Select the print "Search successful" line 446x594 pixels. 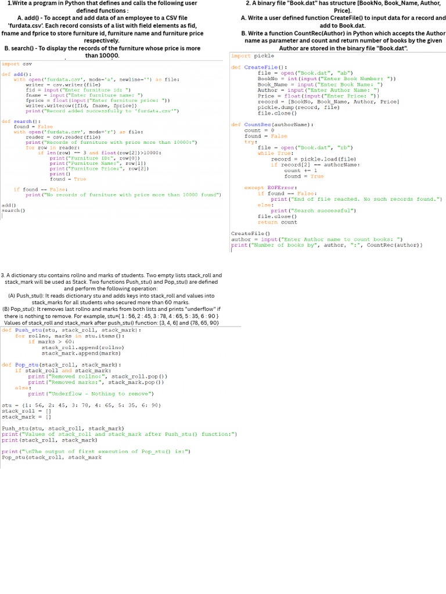314,211
